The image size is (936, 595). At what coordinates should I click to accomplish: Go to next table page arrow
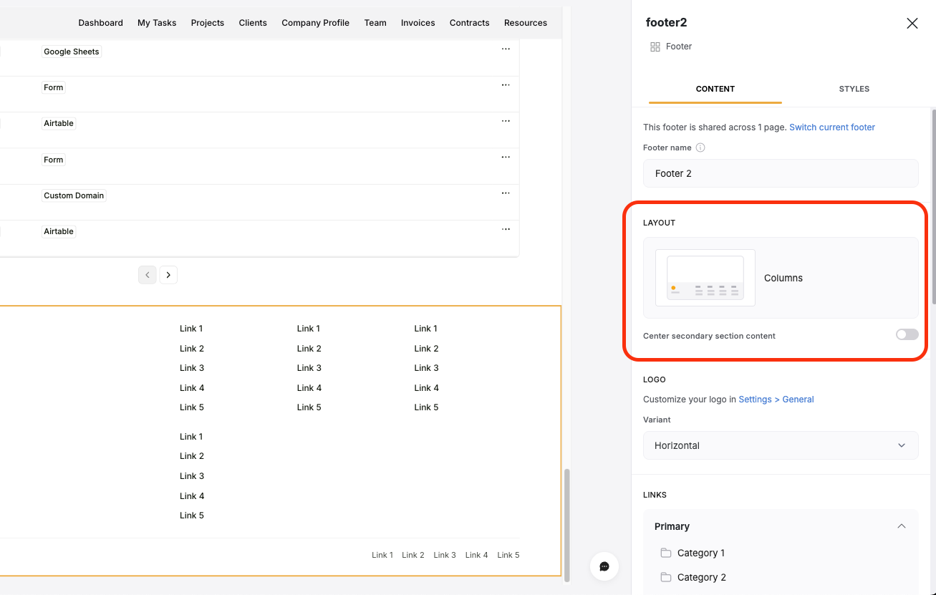pyautogui.click(x=168, y=275)
